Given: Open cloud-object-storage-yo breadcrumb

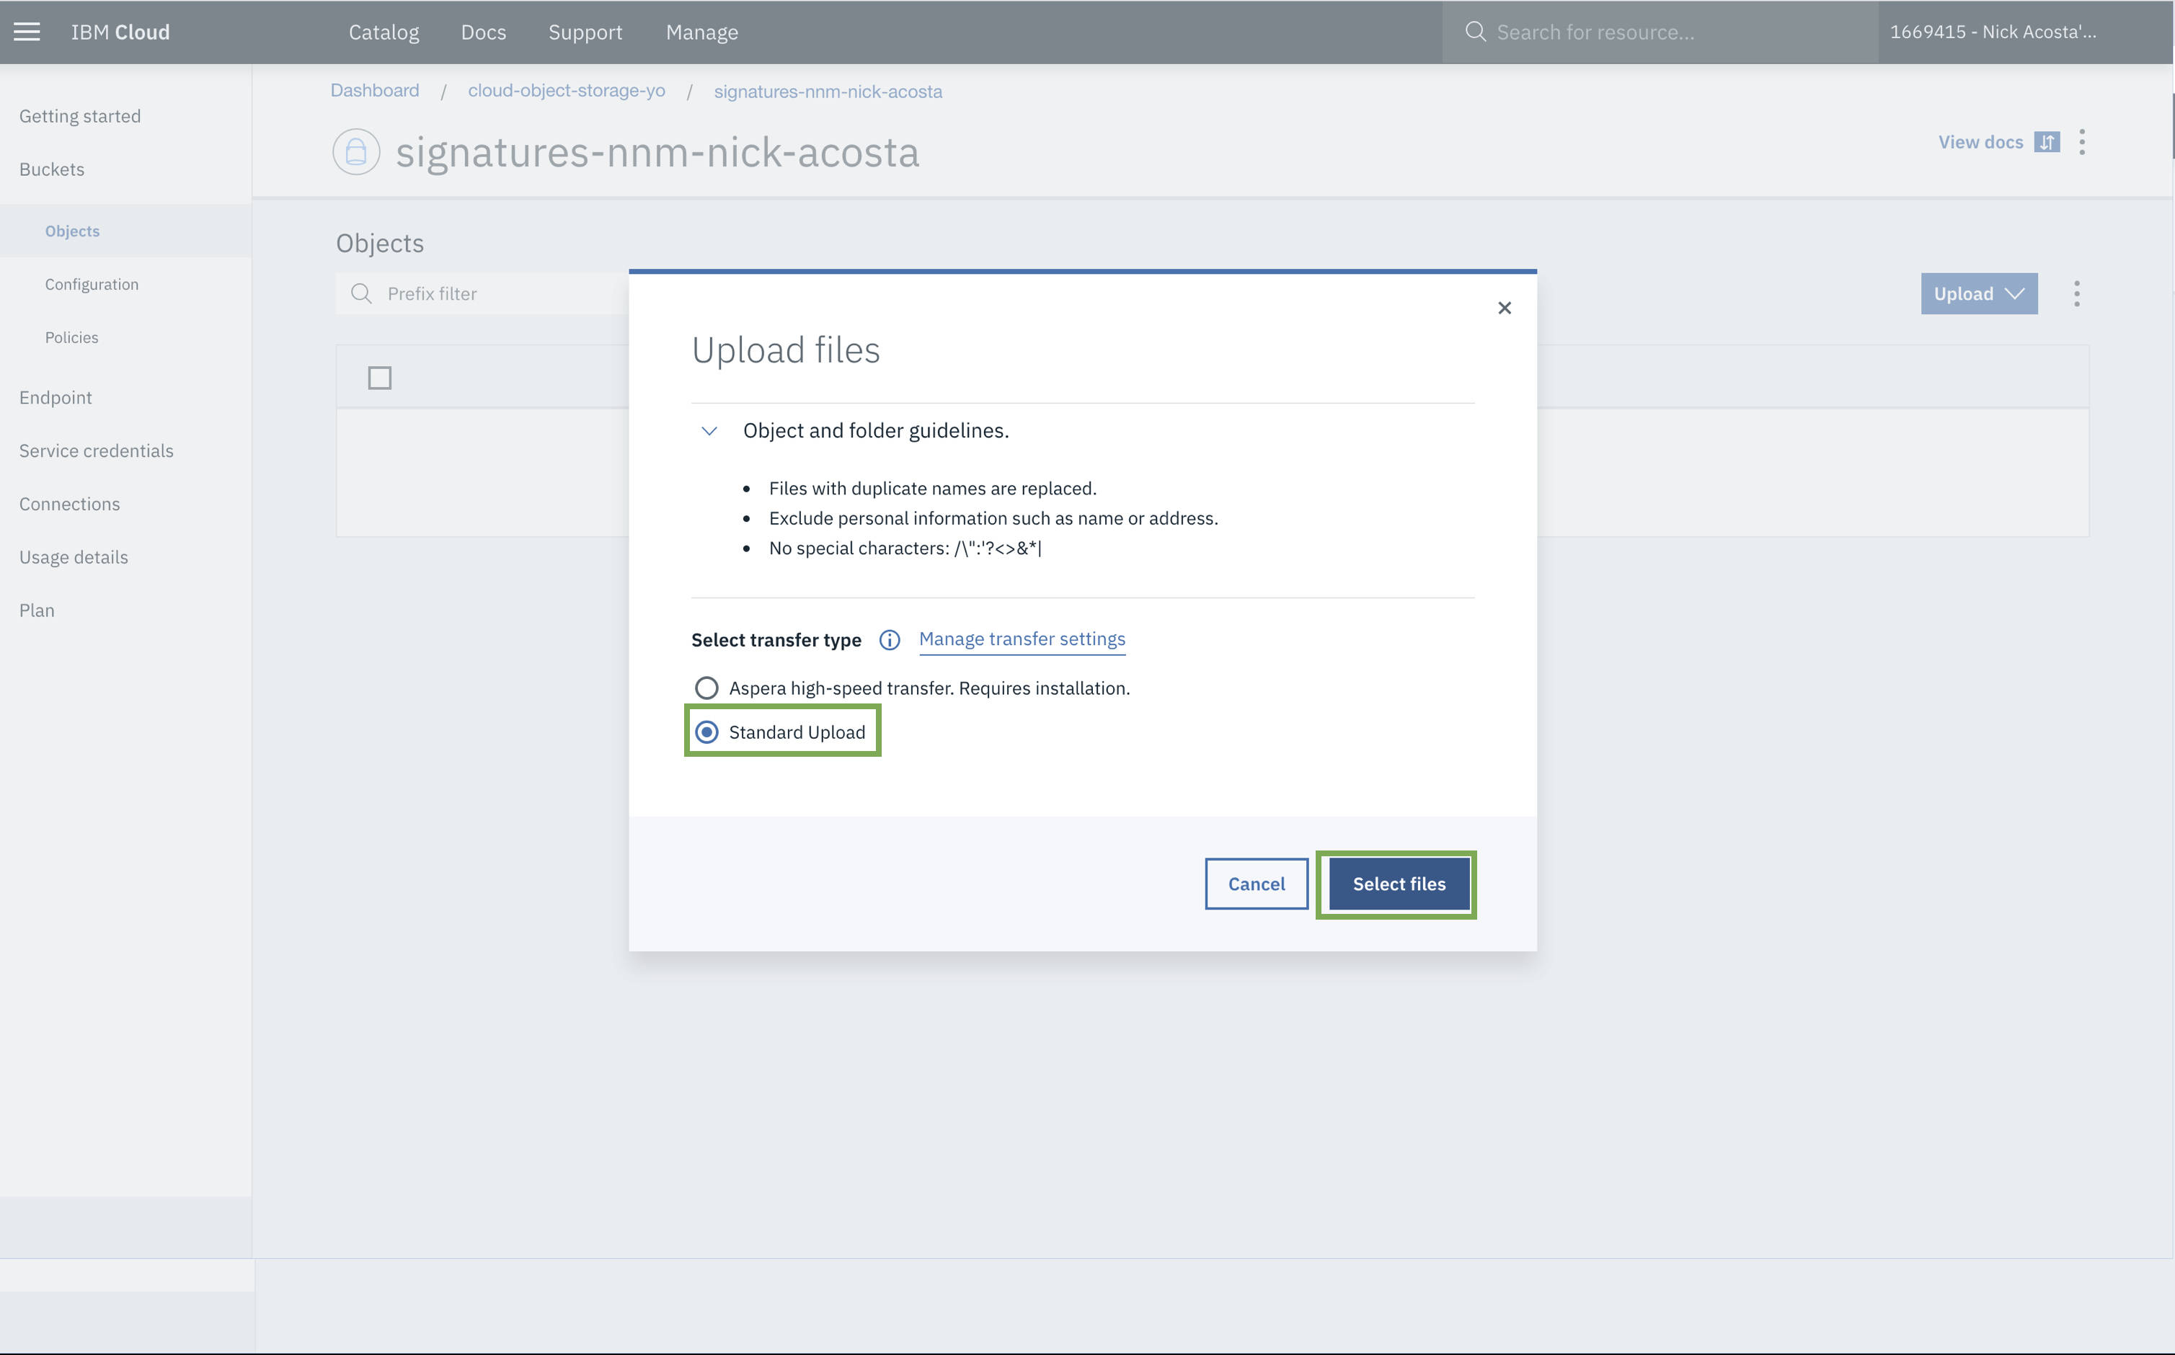Looking at the screenshot, I should tap(567, 91).
